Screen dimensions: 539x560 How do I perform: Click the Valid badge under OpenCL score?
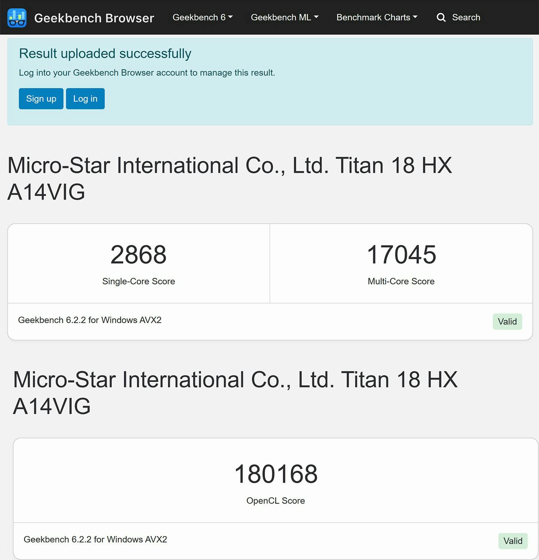point(512,541)
